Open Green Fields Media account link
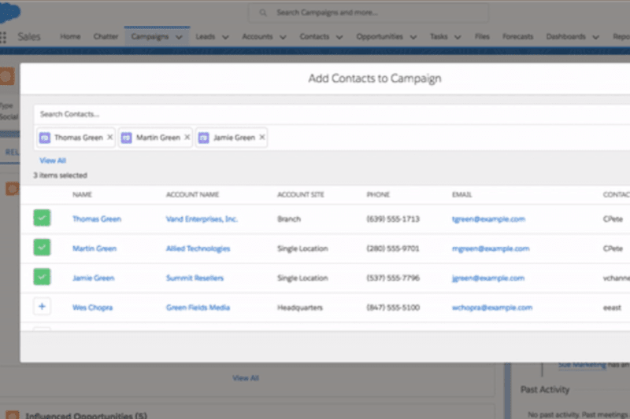The height and width of the screenshot is (419, 630). [198, 307]
